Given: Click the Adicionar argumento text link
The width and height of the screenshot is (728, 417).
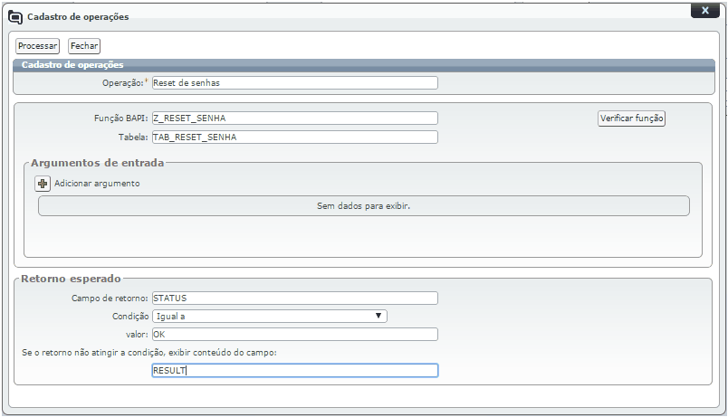Looking at the screenshot, I should coord(97,184).
